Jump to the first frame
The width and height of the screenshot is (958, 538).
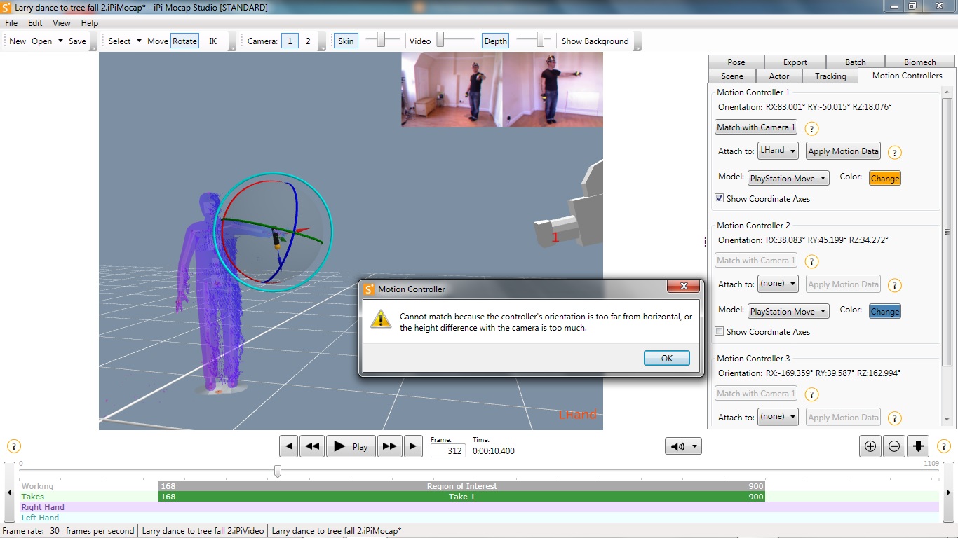[x=288, y=446]
